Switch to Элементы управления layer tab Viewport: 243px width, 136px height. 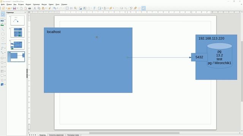click(56, 135)
